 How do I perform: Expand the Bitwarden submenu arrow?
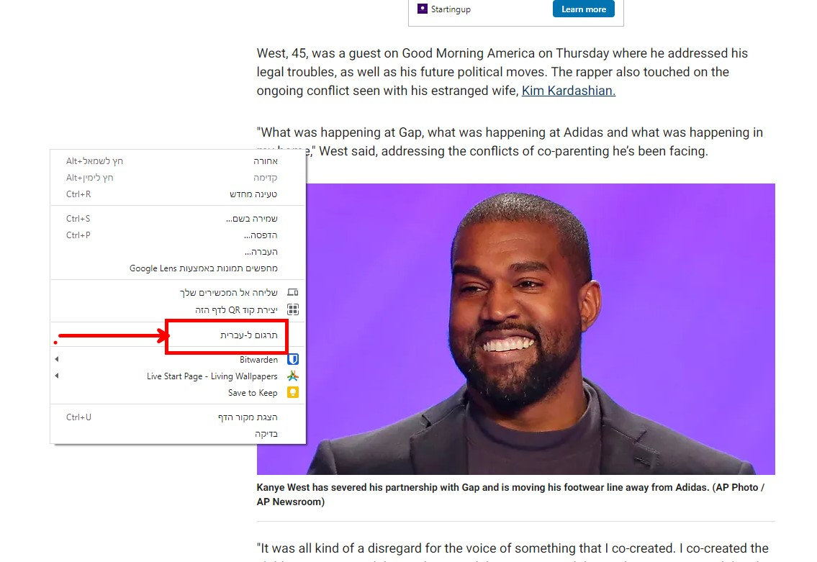(57, 359)
